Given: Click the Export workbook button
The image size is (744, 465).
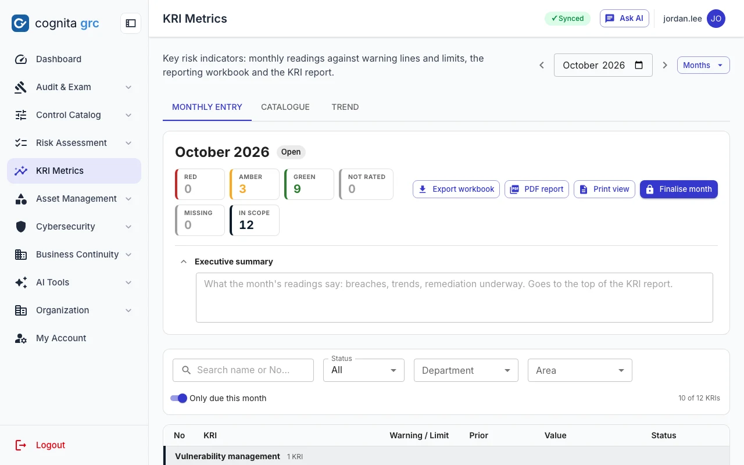Looking at the screenshot, I should coord(456,189).
